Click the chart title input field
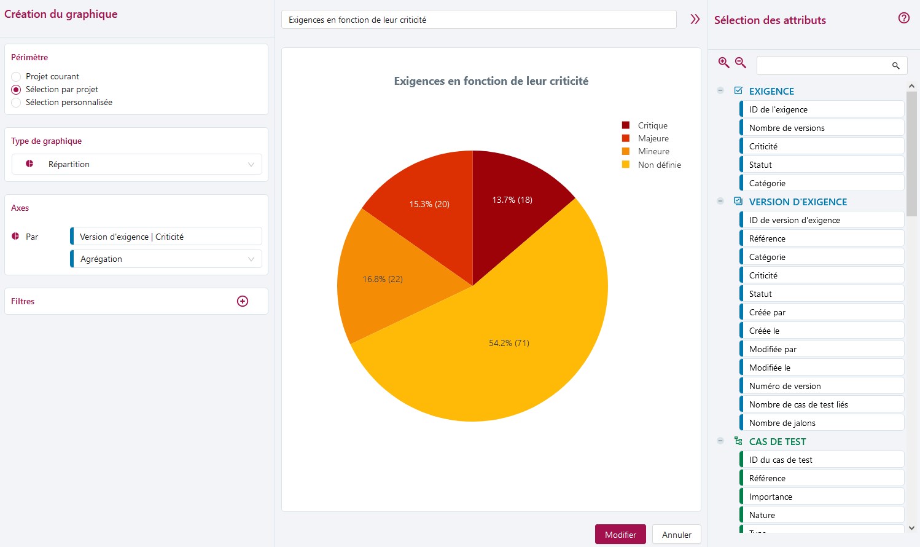 point(478,20)
